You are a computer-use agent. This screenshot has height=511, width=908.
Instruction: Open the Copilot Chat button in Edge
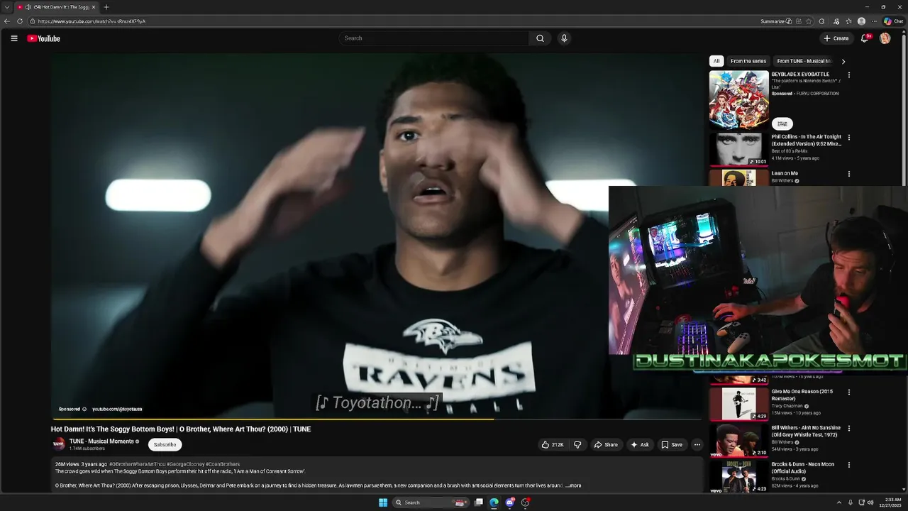coord(893,21)
